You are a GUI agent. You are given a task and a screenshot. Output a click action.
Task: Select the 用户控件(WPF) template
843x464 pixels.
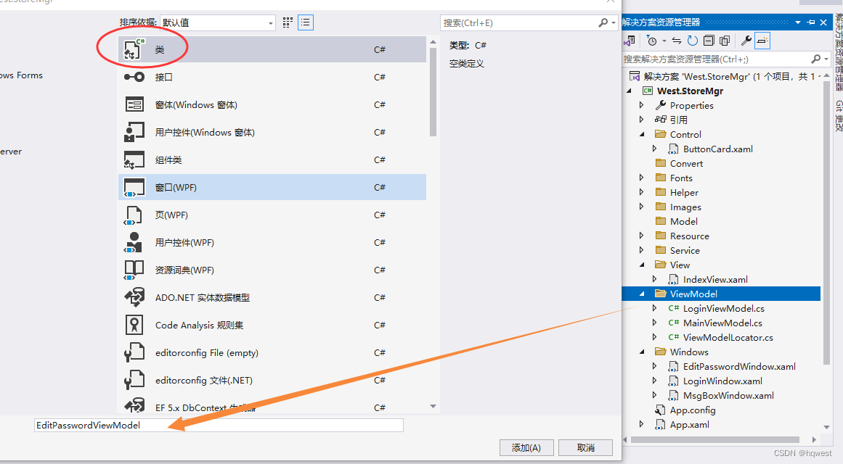[x=272, y=243]
